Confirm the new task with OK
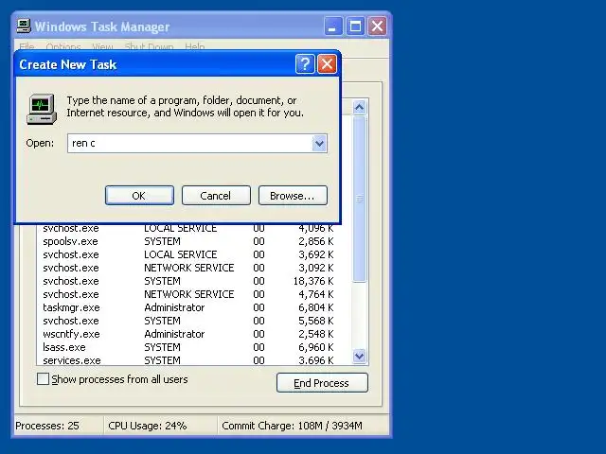Screen dimensions: 606x454 pos(139,196)
